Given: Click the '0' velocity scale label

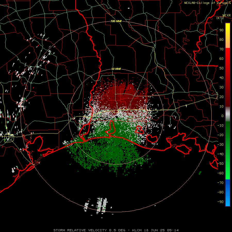Looking at the screenshot, I should click(222, 116).
